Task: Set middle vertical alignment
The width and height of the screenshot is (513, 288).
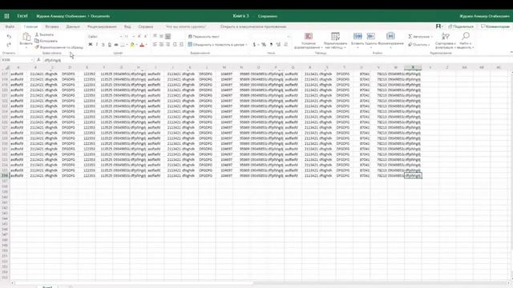Action: (x=161, y=36)
